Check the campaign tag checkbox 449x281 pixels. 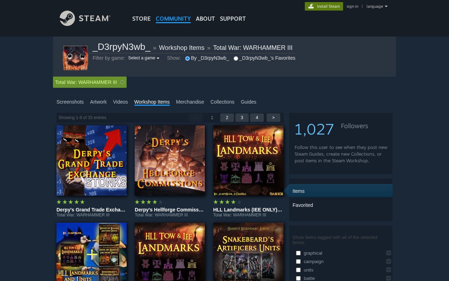[298, 261]
